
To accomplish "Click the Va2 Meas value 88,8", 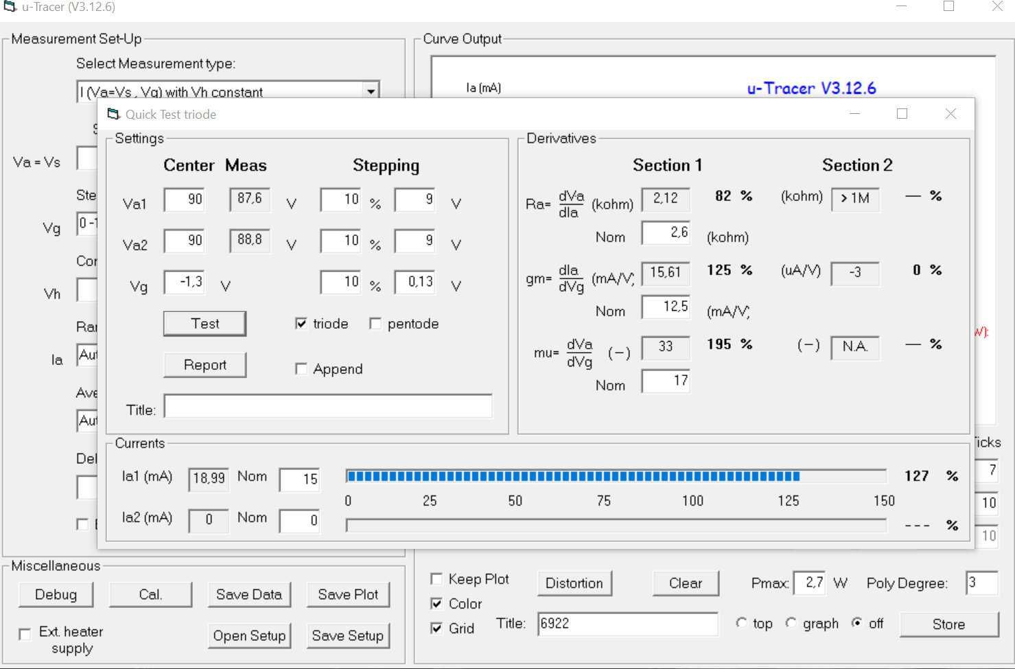I will click(250, 240).
